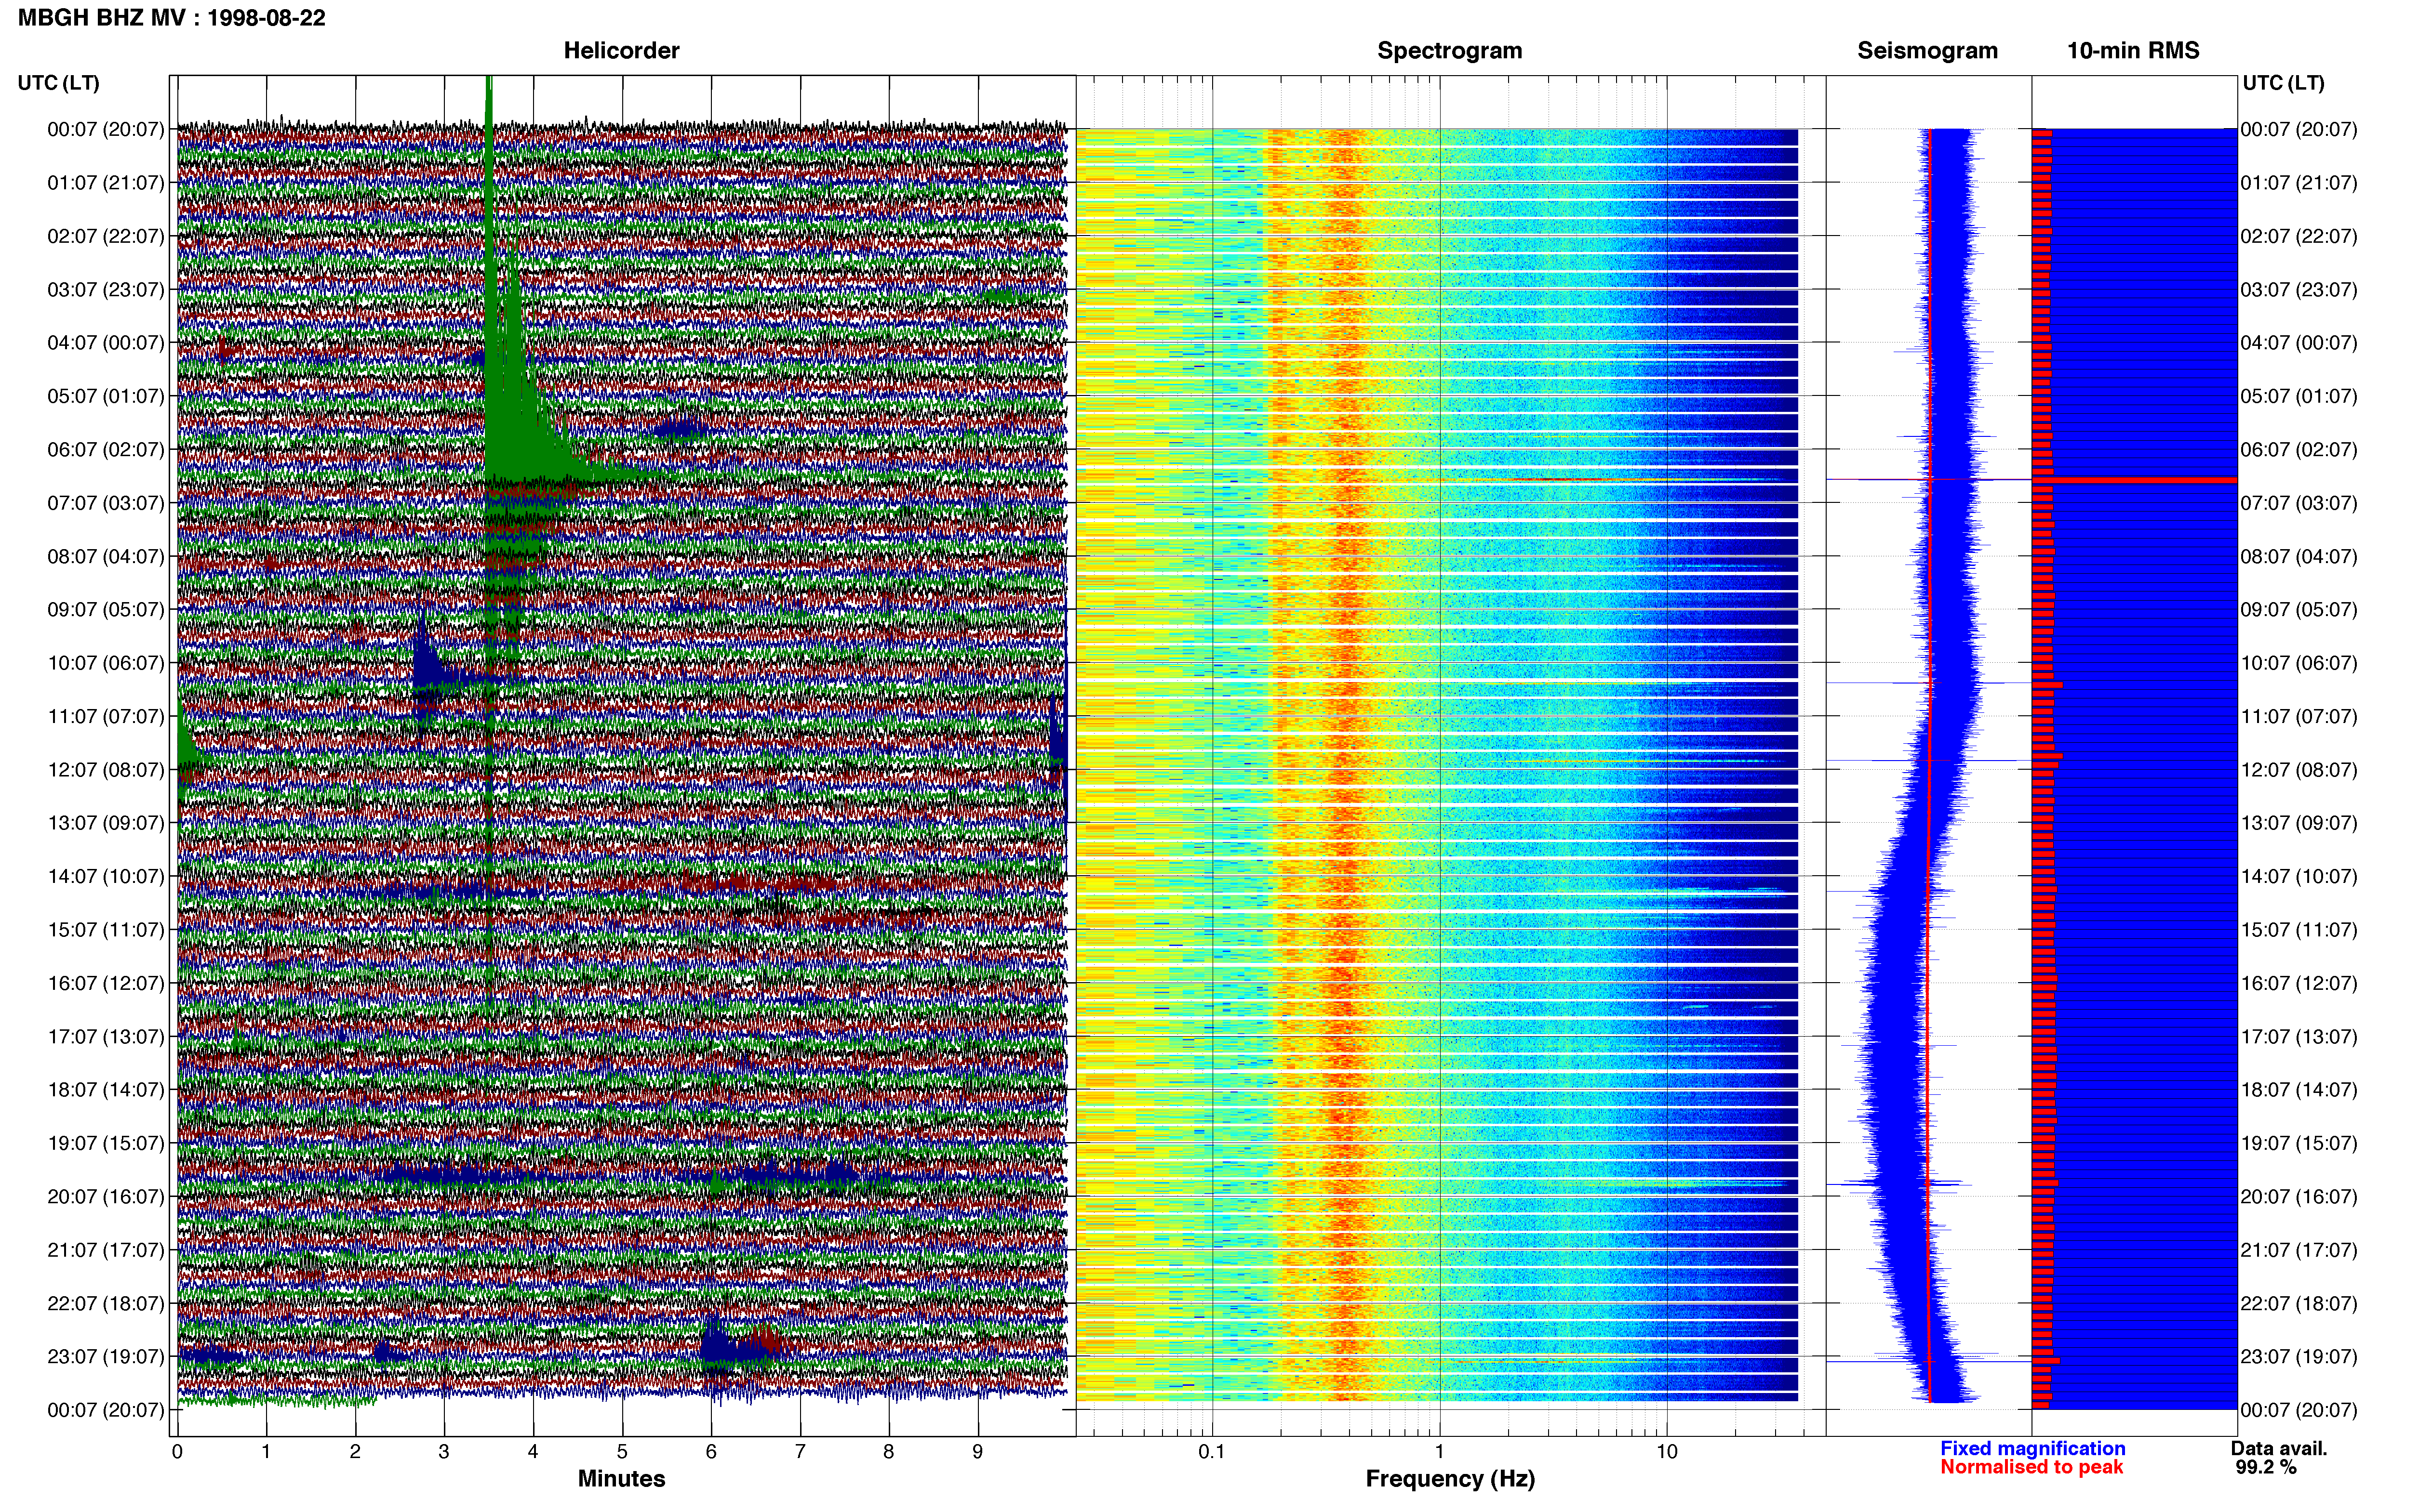Click the 'Minutes' x-axis label

[x=621, y=1479]
